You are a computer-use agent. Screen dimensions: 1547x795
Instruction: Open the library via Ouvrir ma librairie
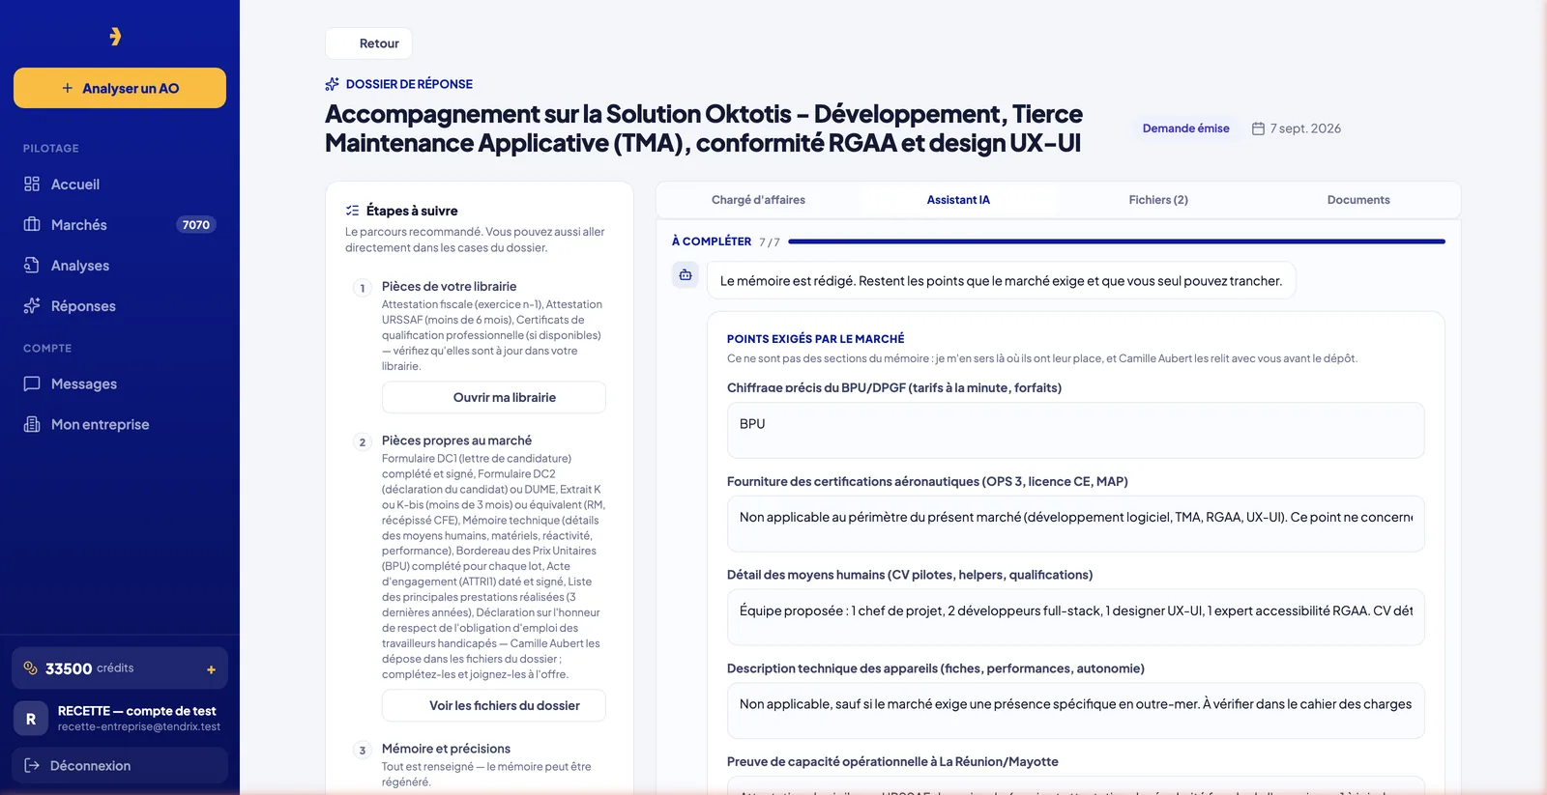point(494,397)
